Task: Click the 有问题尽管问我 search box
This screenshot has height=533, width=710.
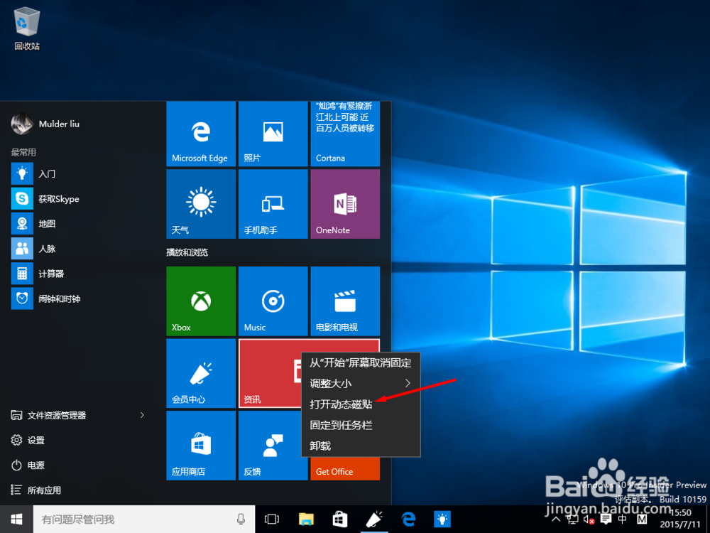Action: [144, 519]
